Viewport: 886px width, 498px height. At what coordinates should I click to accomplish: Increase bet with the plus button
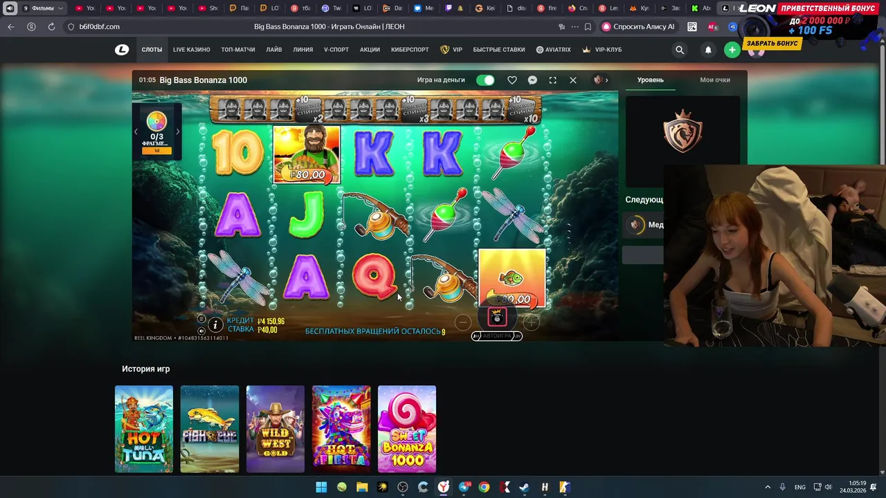(531, 322)
